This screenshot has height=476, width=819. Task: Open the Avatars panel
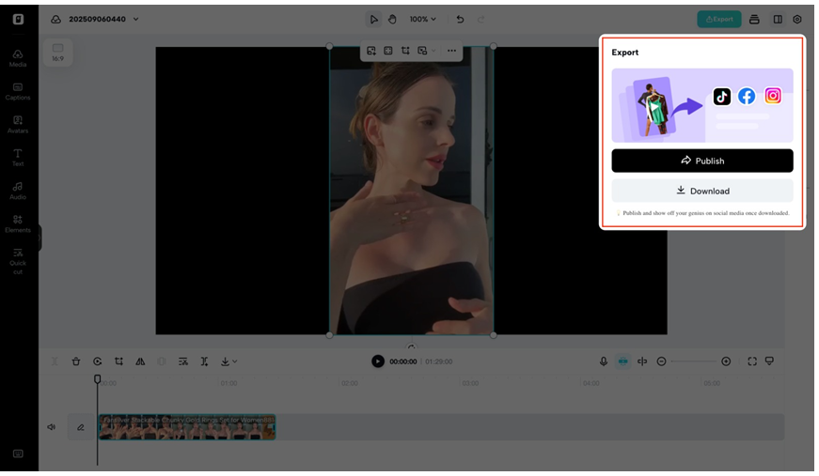click(x=18, y=124)
